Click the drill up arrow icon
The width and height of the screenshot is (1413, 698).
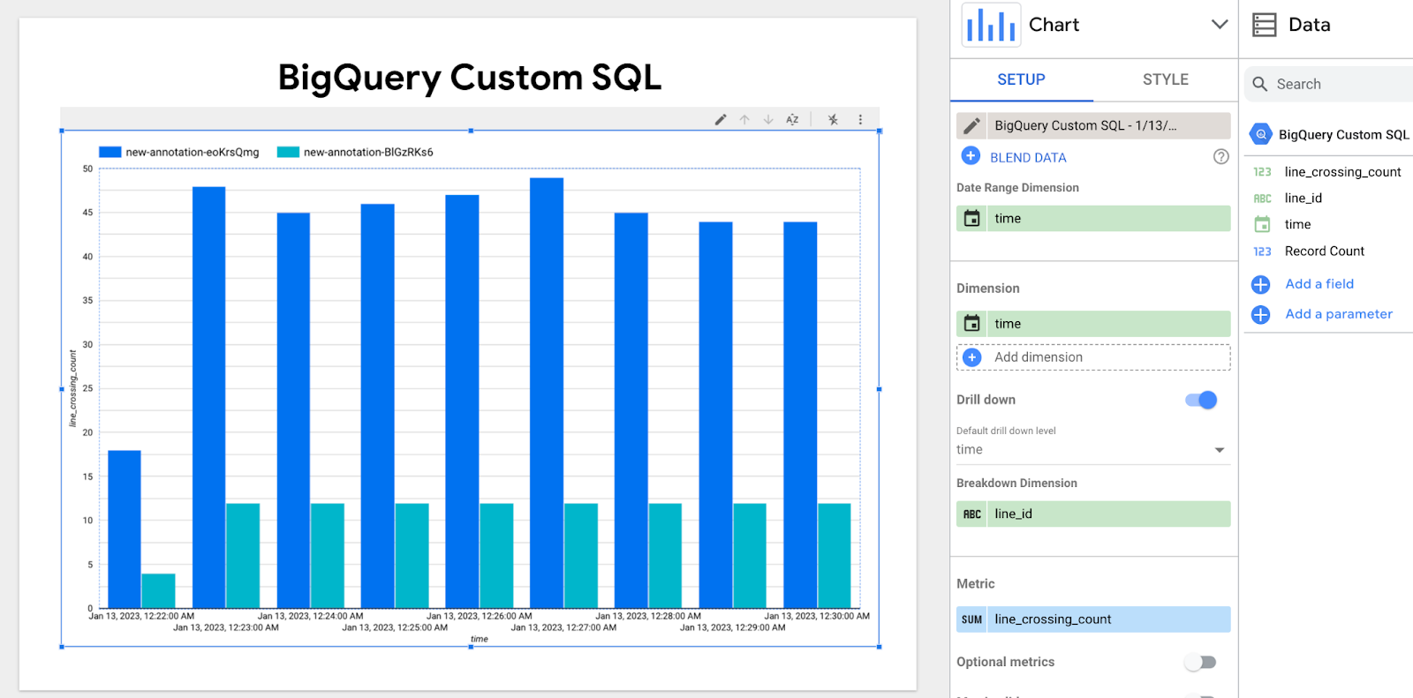point(744,120)
